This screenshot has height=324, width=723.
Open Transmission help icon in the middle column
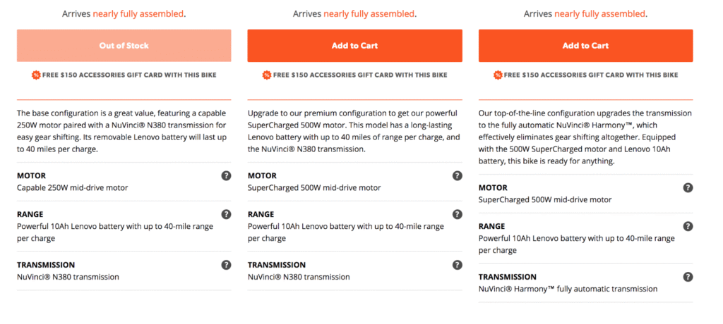tap(457, 265)
